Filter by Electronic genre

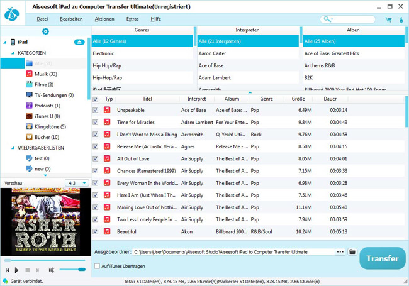click(142, 53)
